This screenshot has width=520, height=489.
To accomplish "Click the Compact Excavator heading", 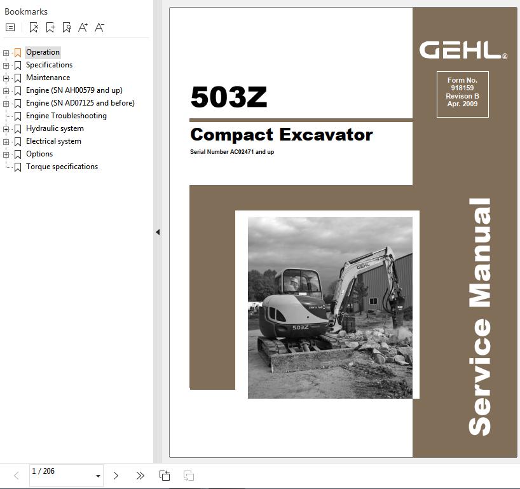I will (x=282, y=135).
